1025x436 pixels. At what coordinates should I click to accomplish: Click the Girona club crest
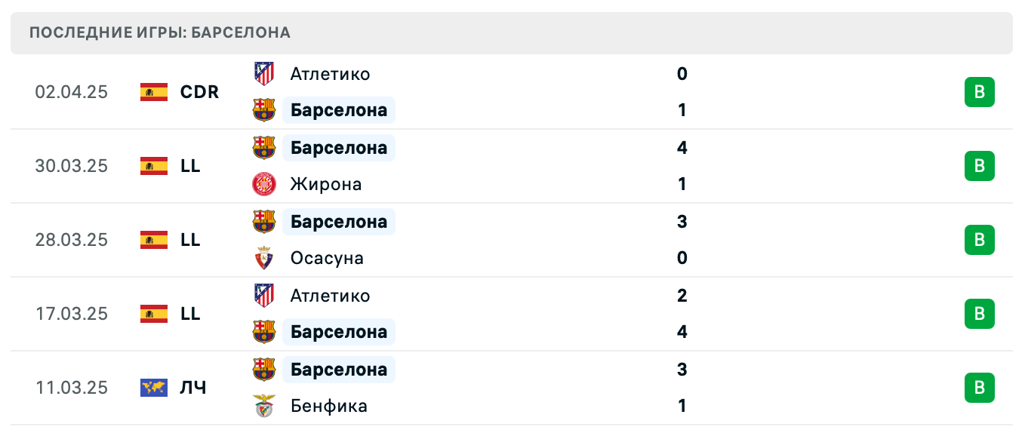coord(264,184)
